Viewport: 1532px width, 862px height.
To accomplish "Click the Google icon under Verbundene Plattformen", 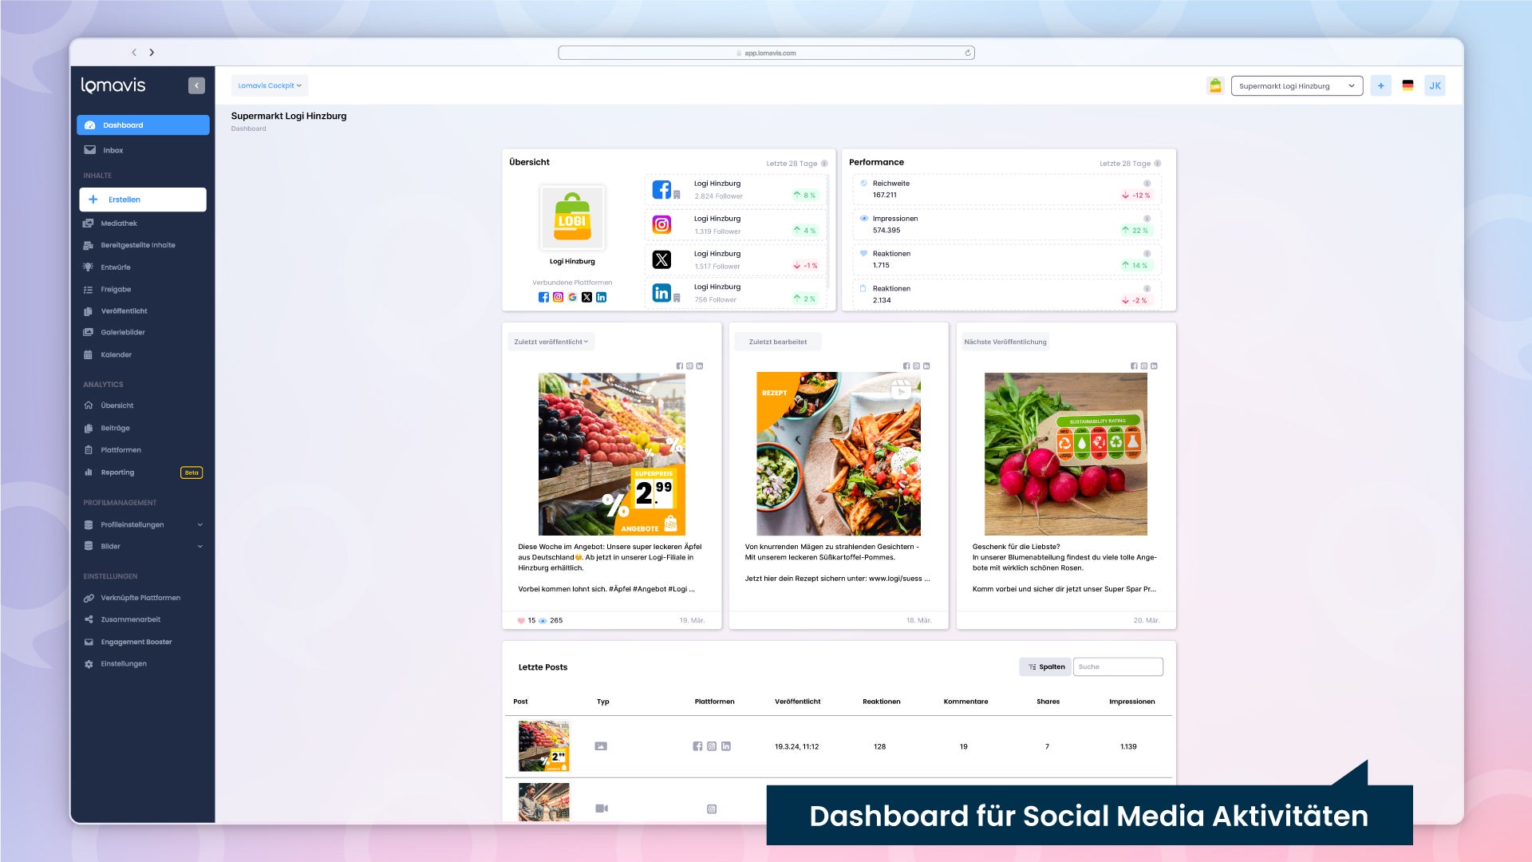I will coord(572,297).
